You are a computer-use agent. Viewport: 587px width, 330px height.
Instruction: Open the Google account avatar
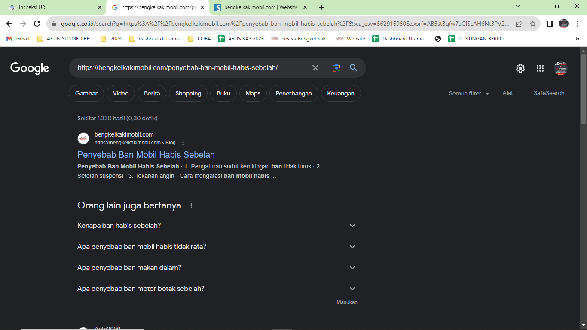pyautogui.click(x=561, y=68)
